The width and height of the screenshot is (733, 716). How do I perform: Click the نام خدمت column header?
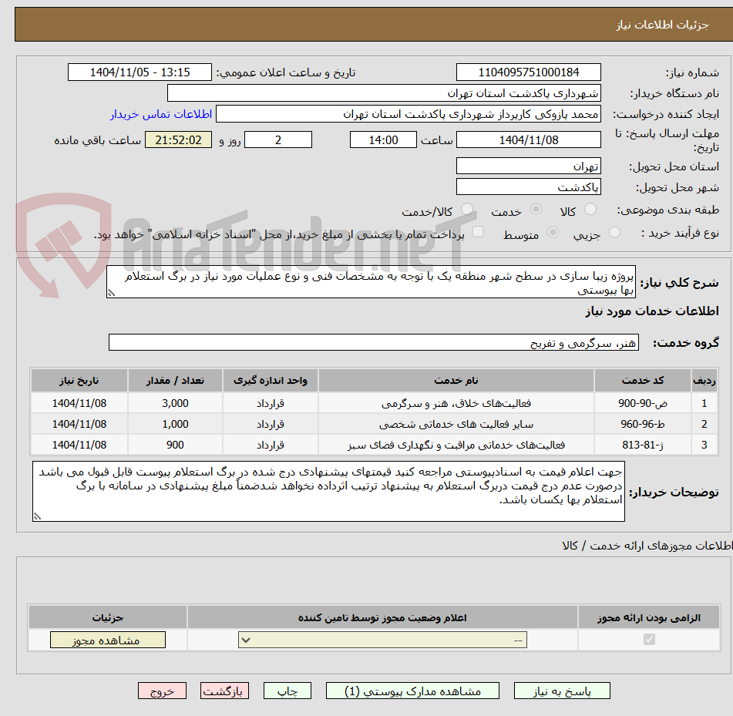click(x=456, y=381)
